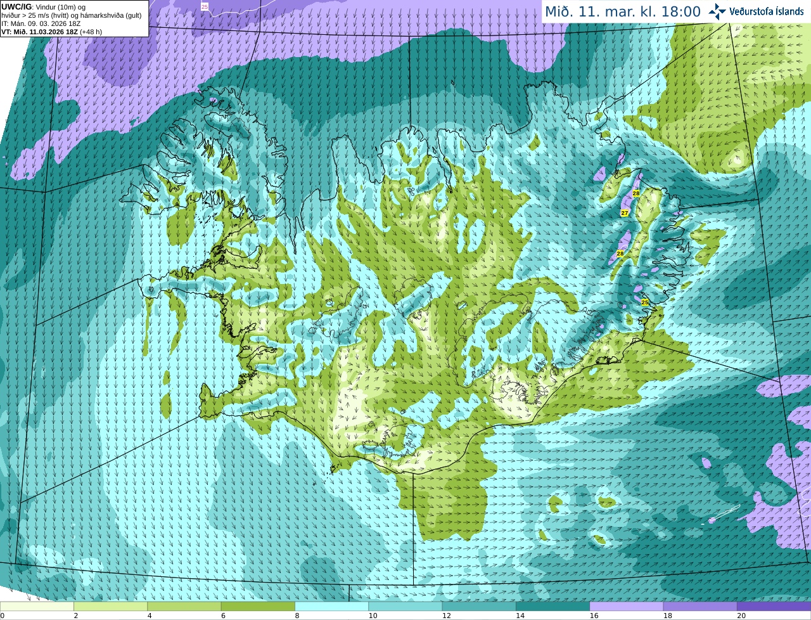Click the legend scale value 20

(741, 616)
